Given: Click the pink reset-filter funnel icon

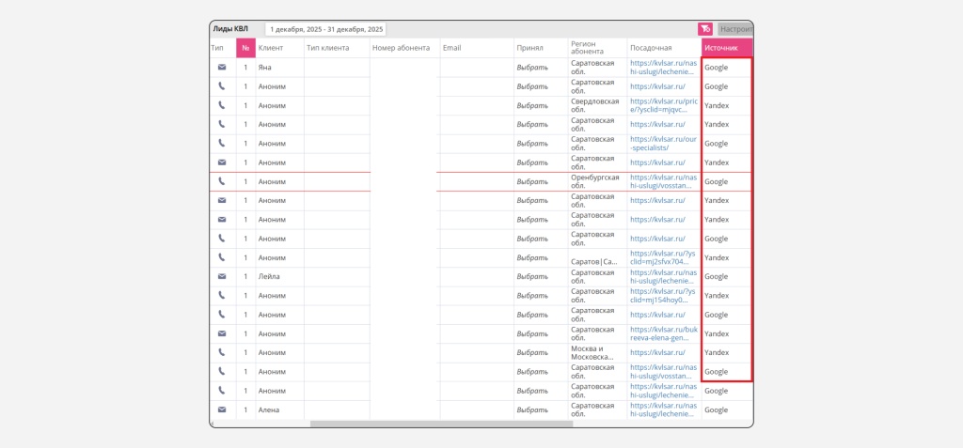Looking at the screenshot, I should (x=704, y=29).
